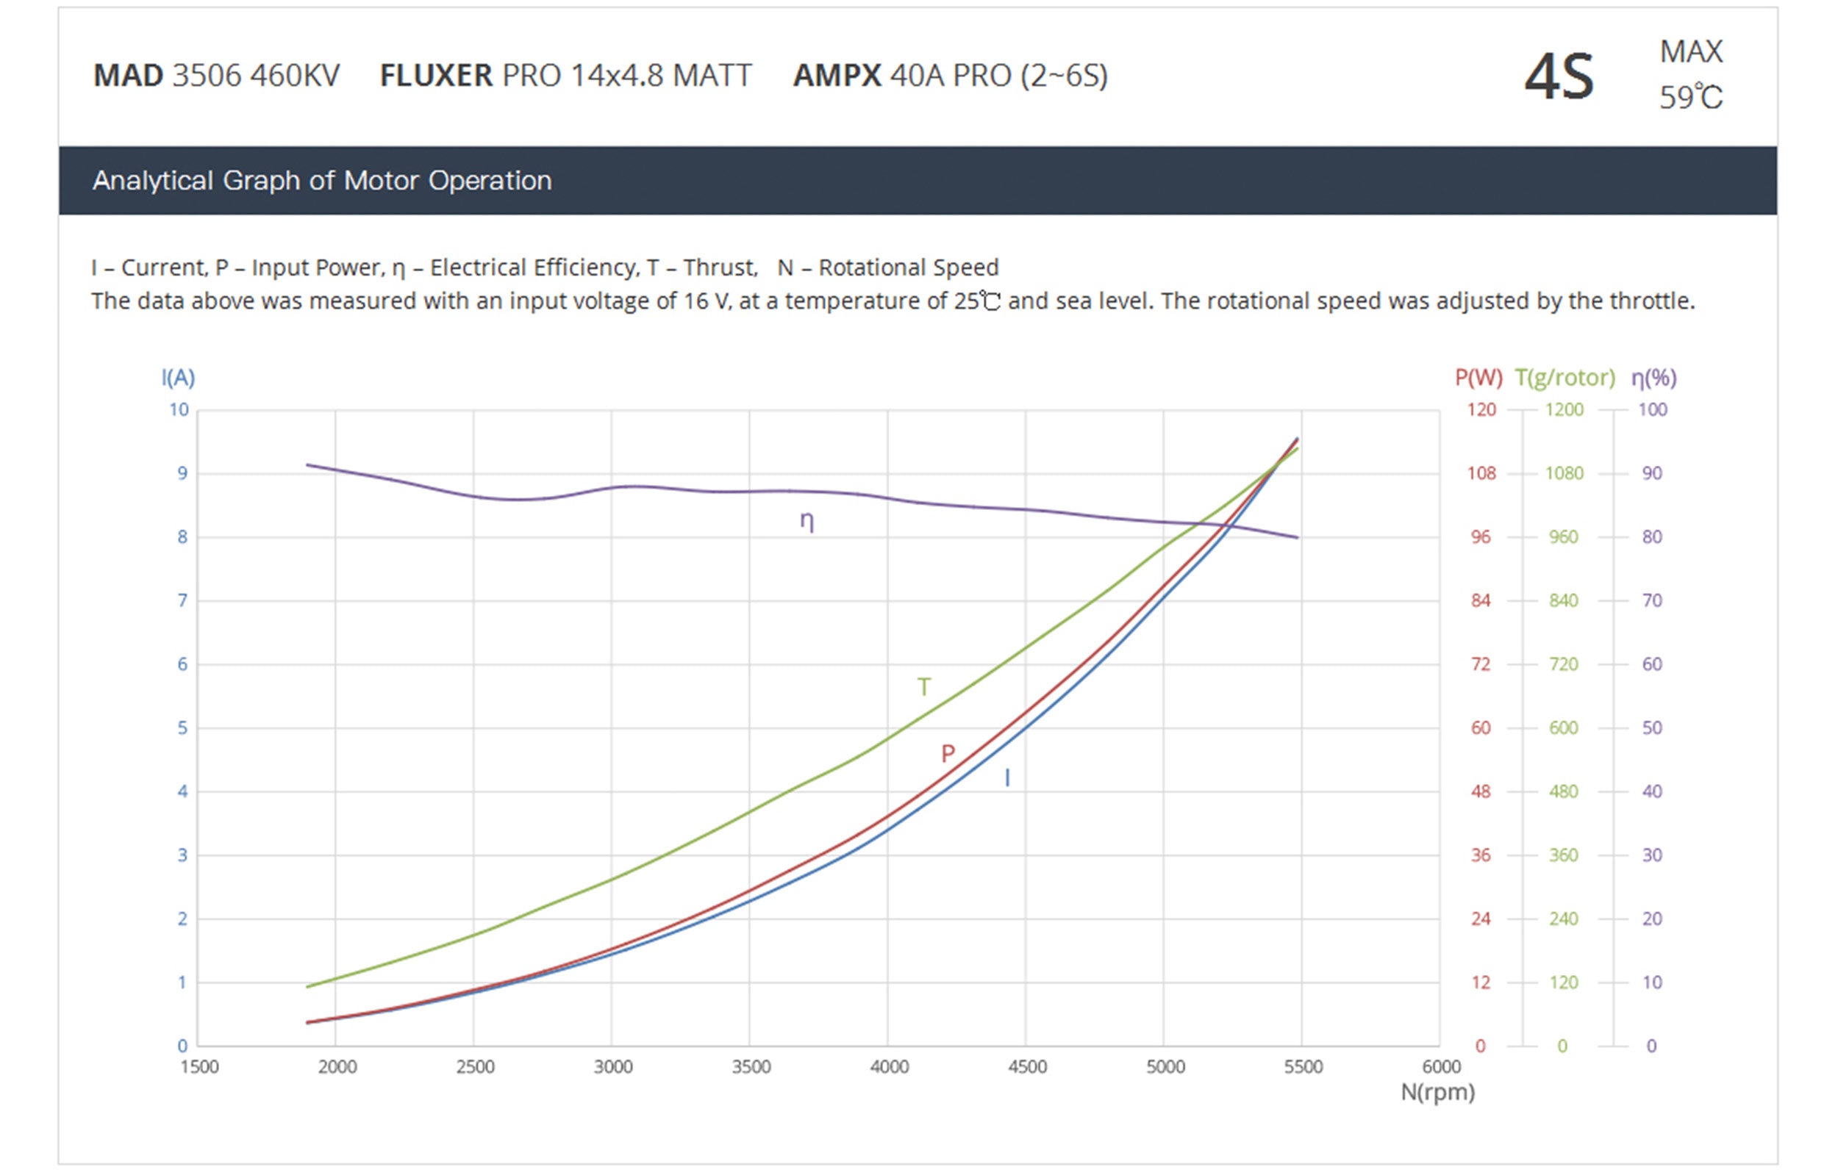The image size is (1838, 1175).
Task: Click the blue I curve label
Action: click(1006, 777)
